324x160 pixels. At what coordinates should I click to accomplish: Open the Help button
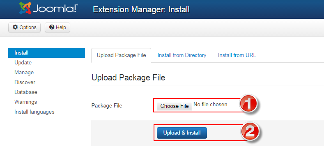tap(57, 27)
